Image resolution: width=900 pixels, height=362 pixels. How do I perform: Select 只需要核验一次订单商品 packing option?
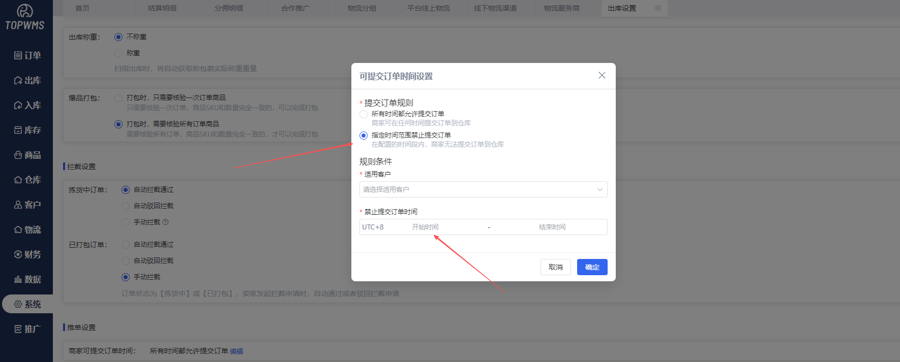click(x=118, y=98)
